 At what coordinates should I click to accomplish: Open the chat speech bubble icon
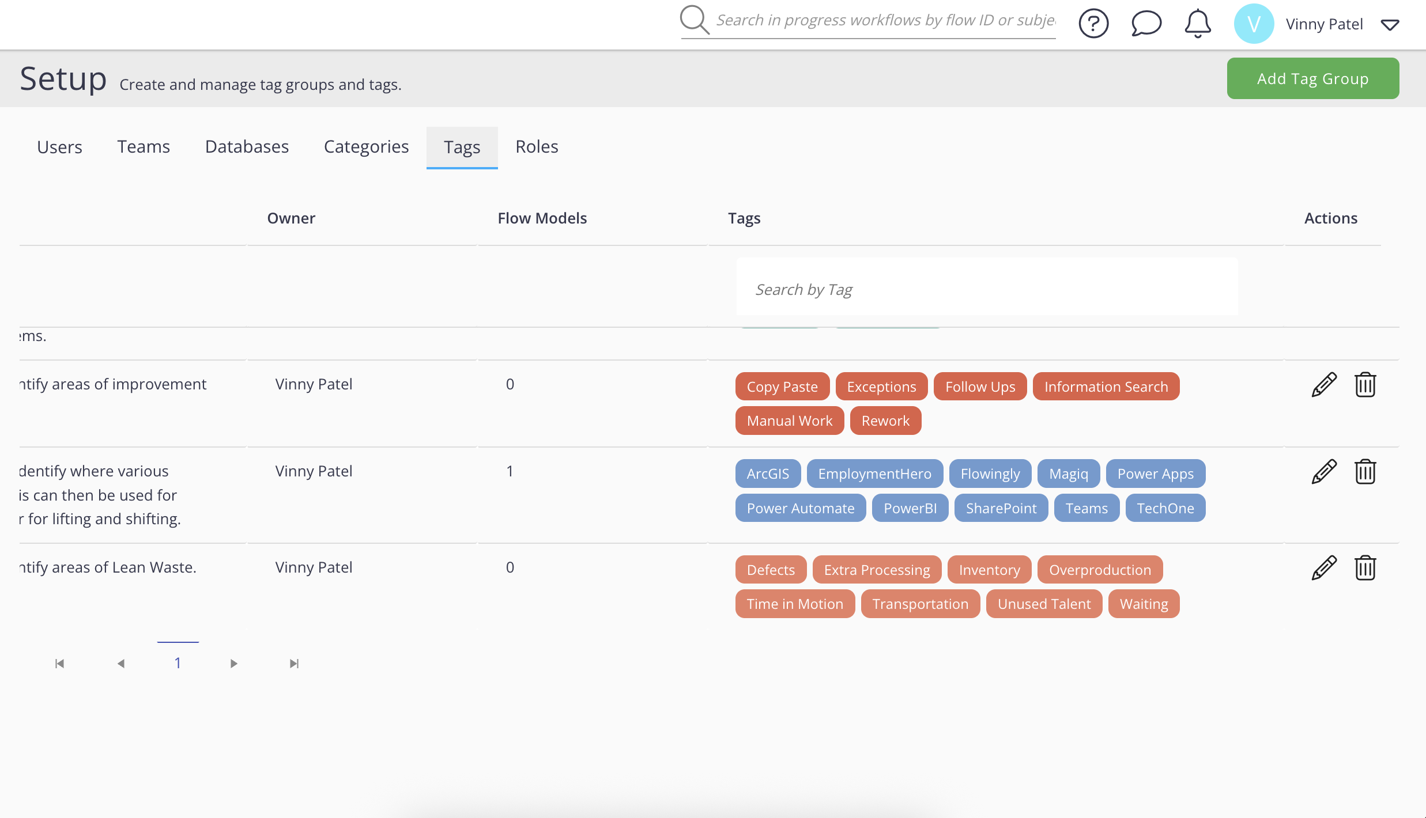click(x=1146, y=24)
